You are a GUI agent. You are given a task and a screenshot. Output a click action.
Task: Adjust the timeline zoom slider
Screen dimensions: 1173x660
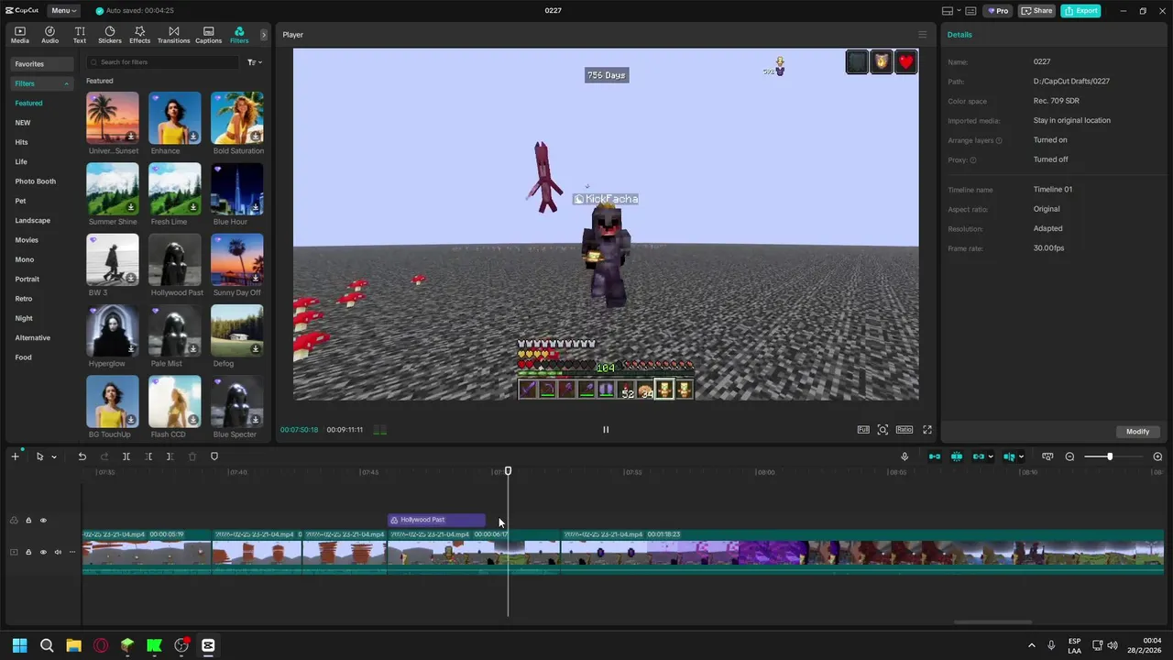pyautogui.click(x=1110, y=456)
